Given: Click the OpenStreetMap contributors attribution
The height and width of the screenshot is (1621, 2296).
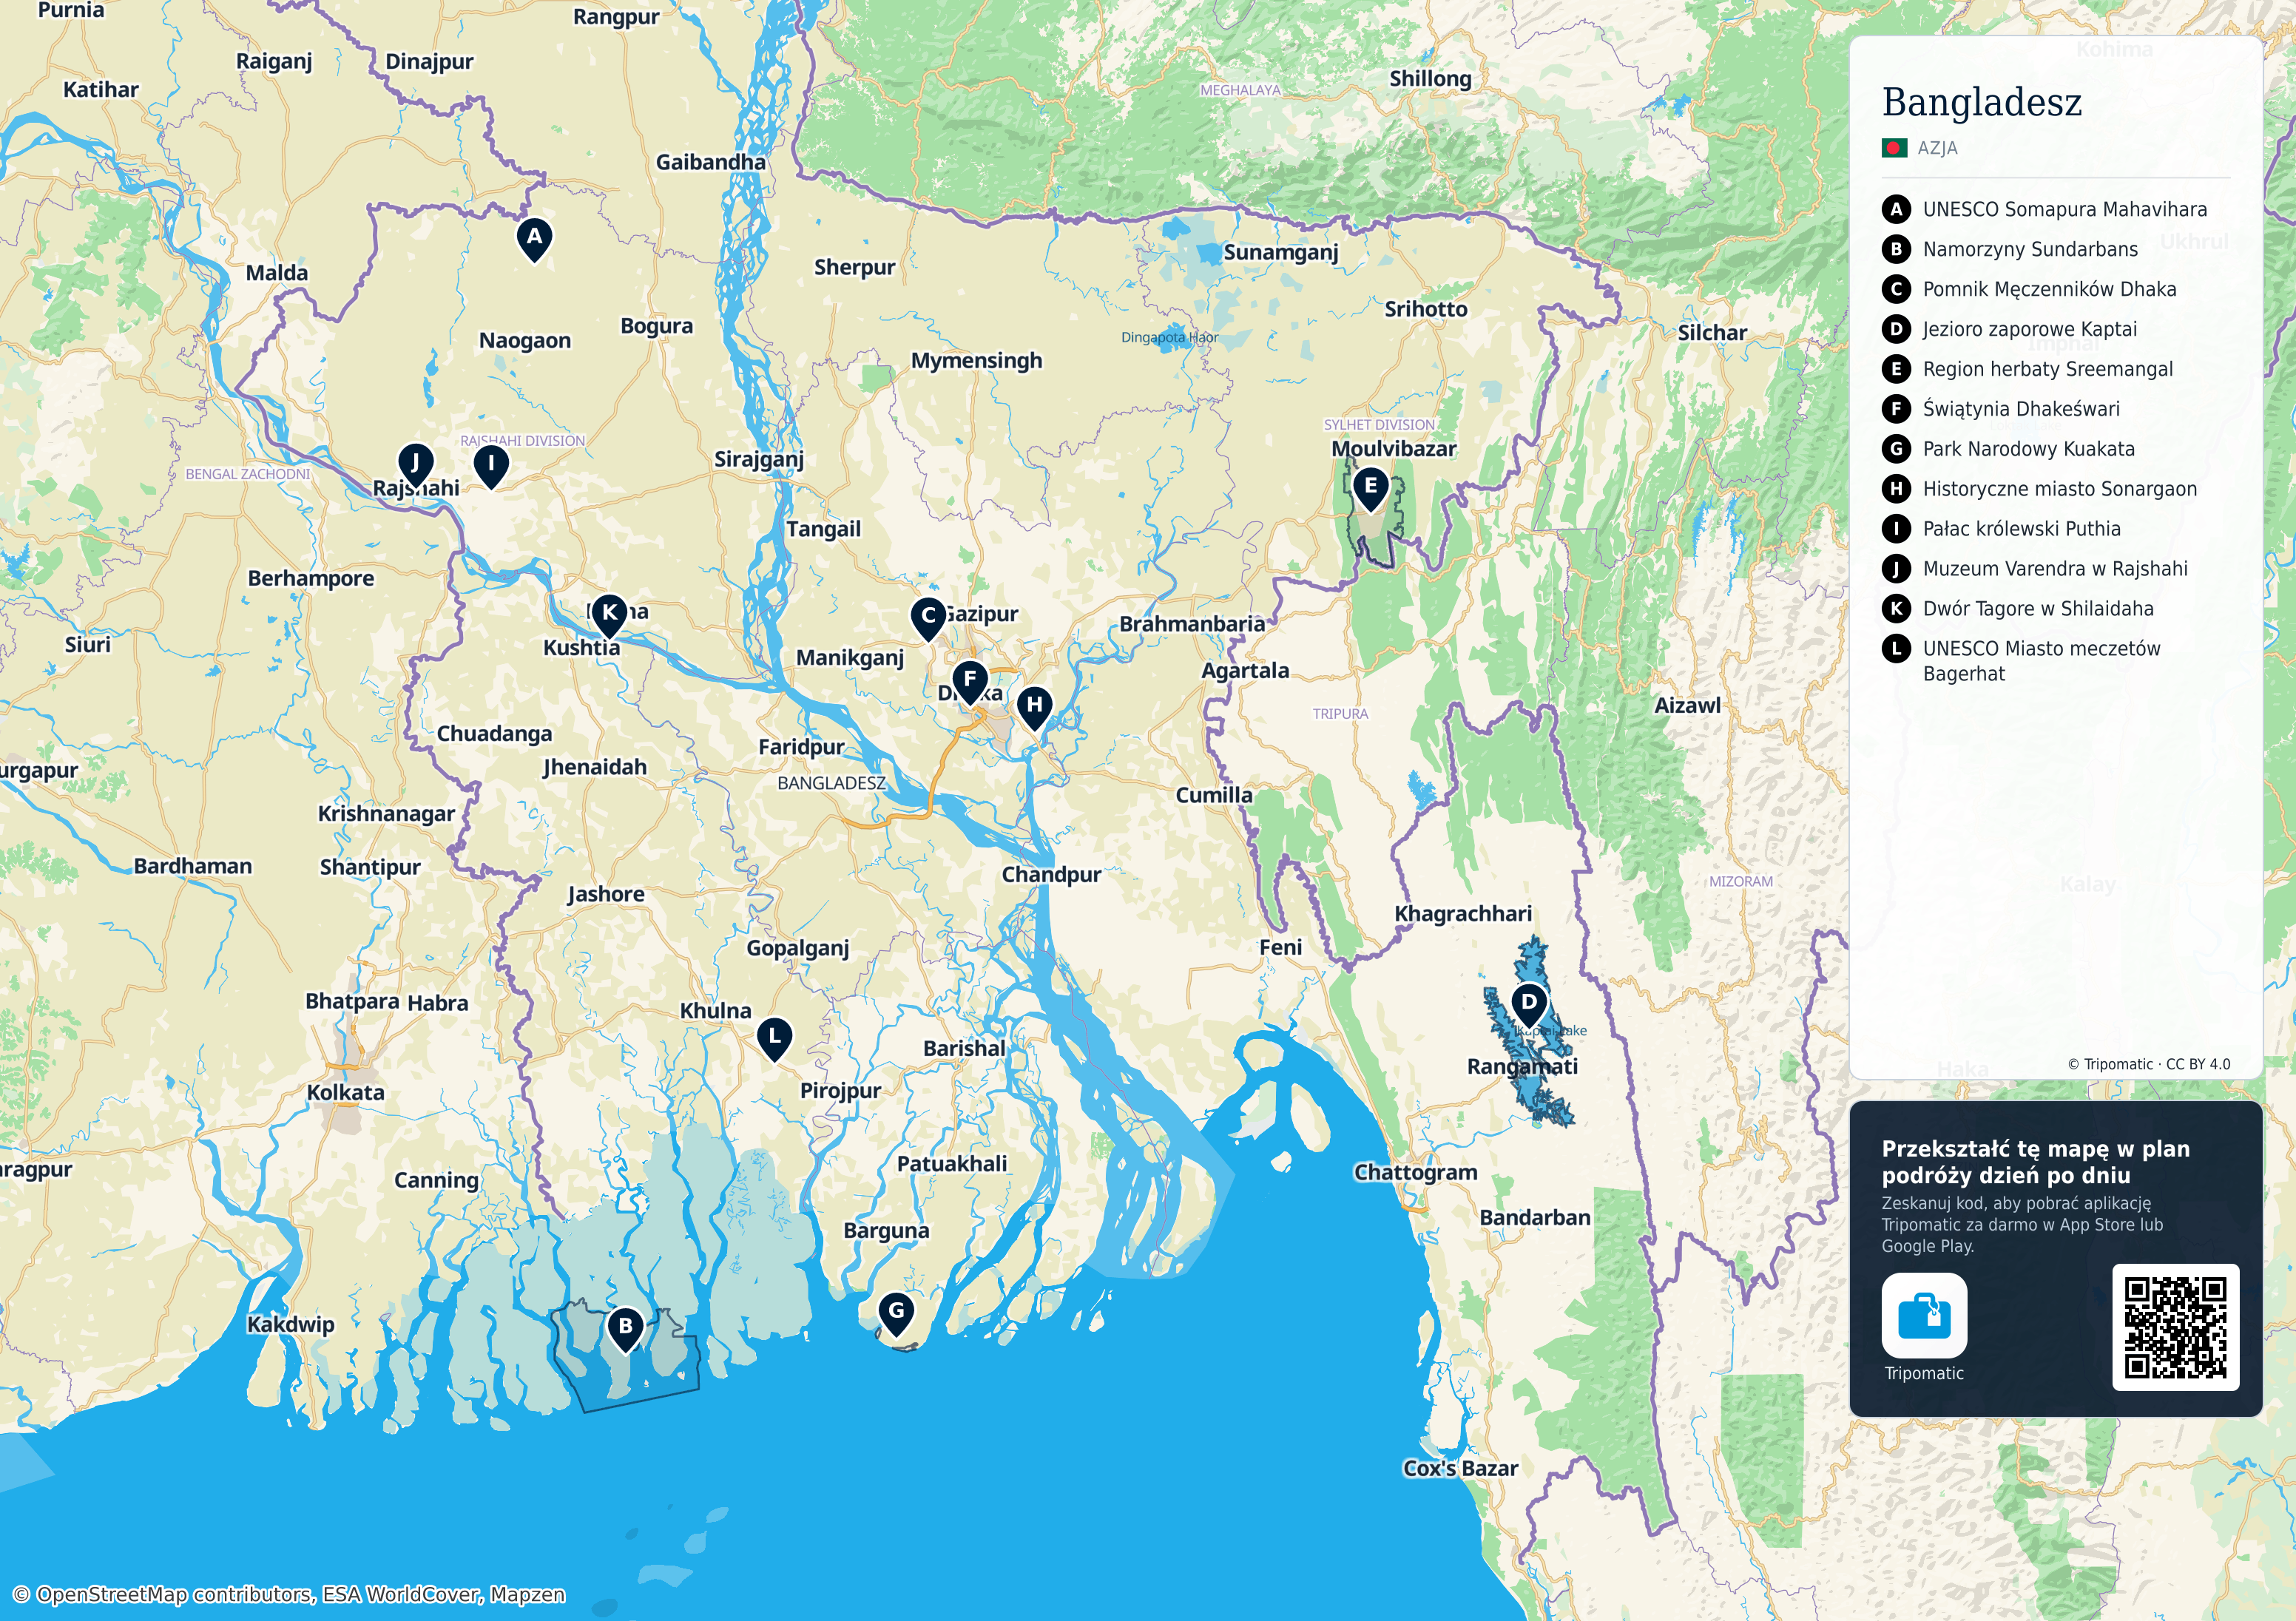Looking at the screenshot, I should tap(289, 1594).
